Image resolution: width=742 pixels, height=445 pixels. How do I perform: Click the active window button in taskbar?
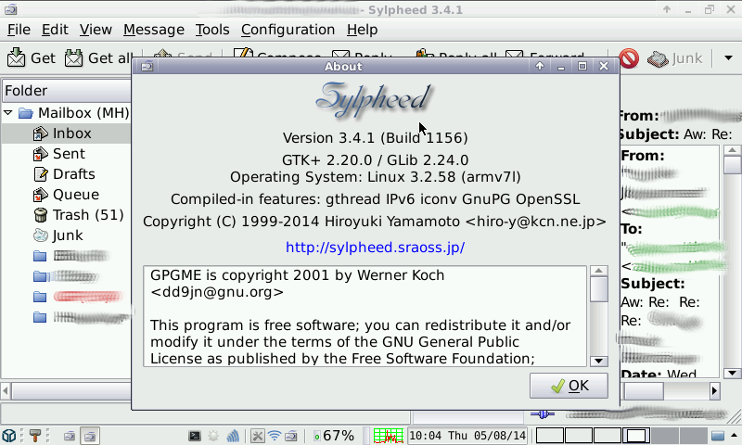tap(90, 436)
